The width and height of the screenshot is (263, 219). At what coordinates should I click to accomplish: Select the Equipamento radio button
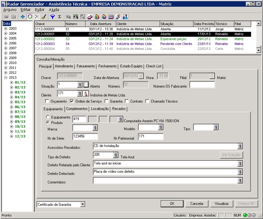point(48,118)
